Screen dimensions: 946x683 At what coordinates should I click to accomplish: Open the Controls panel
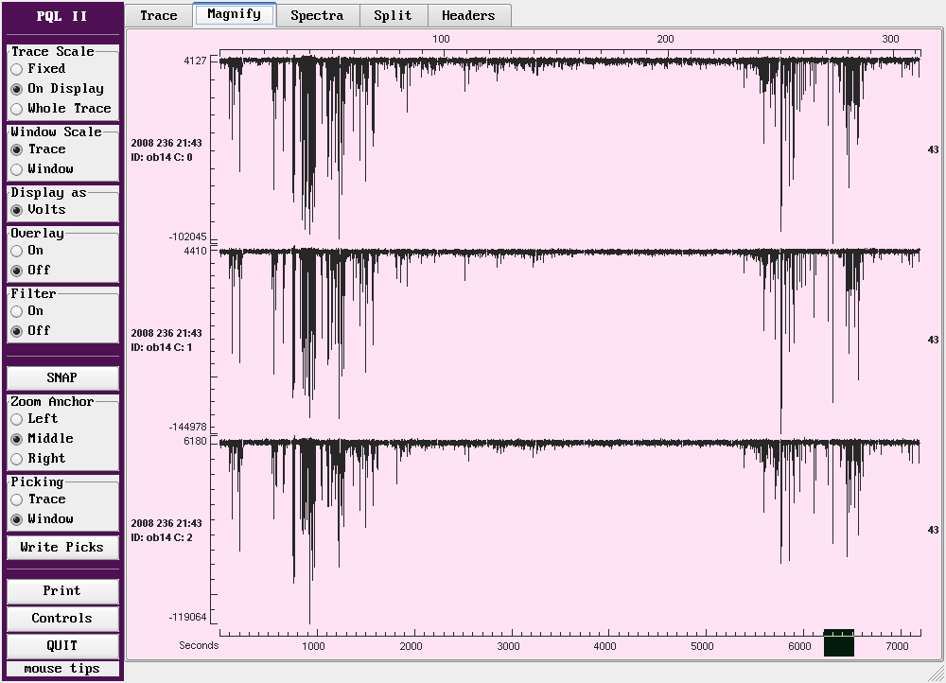tap(62, 619)
